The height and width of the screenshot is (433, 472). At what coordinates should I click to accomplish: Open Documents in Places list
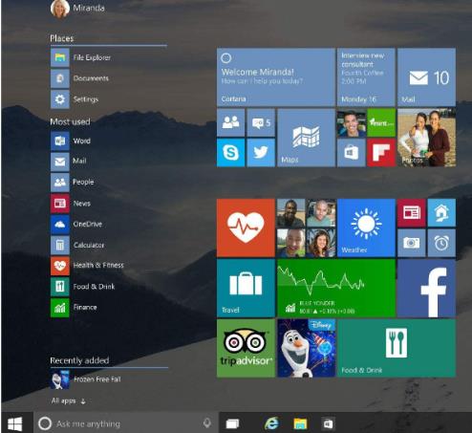coord(79,78)
